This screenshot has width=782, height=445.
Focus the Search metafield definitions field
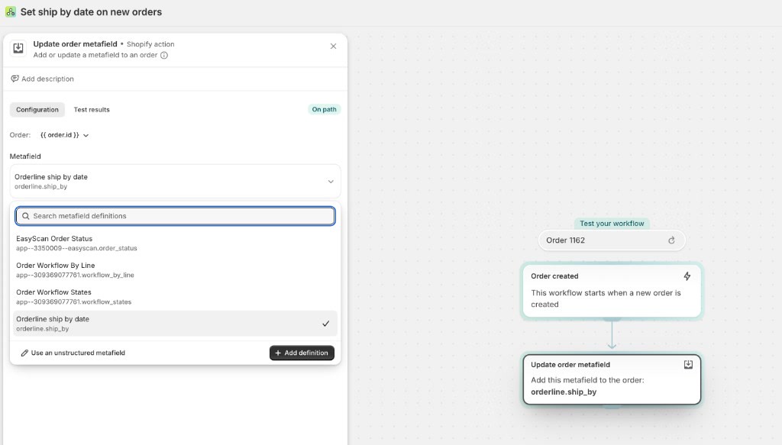point(175,216)
